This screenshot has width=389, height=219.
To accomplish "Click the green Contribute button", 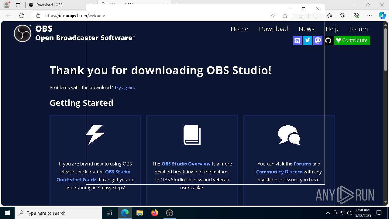I will (x=352, y=40).
